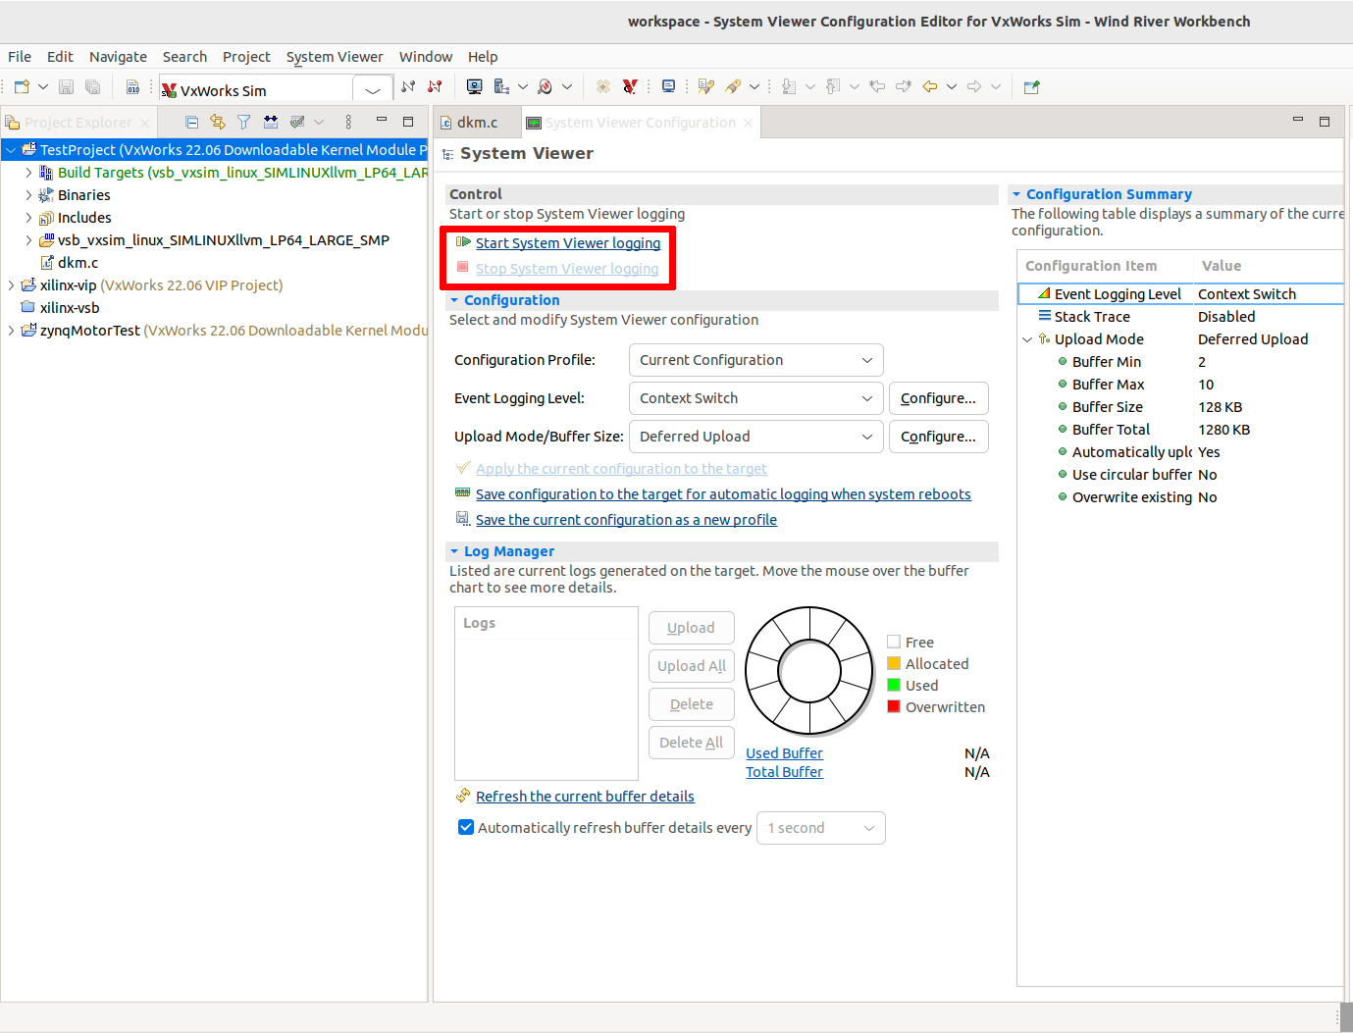Click the Used Buffer link
1353x1033 pixels.
point(784,753)
